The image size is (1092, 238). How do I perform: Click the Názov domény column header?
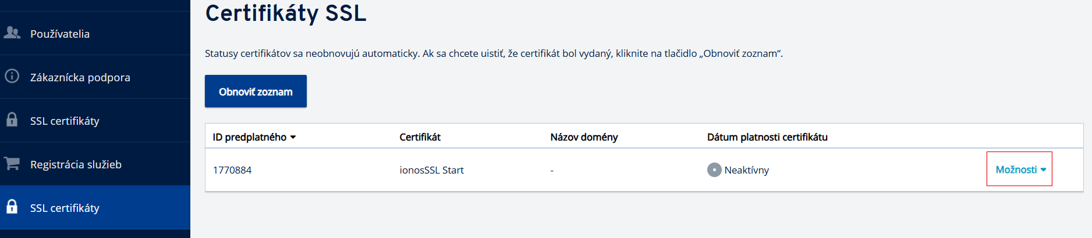[x=584, y=137]
